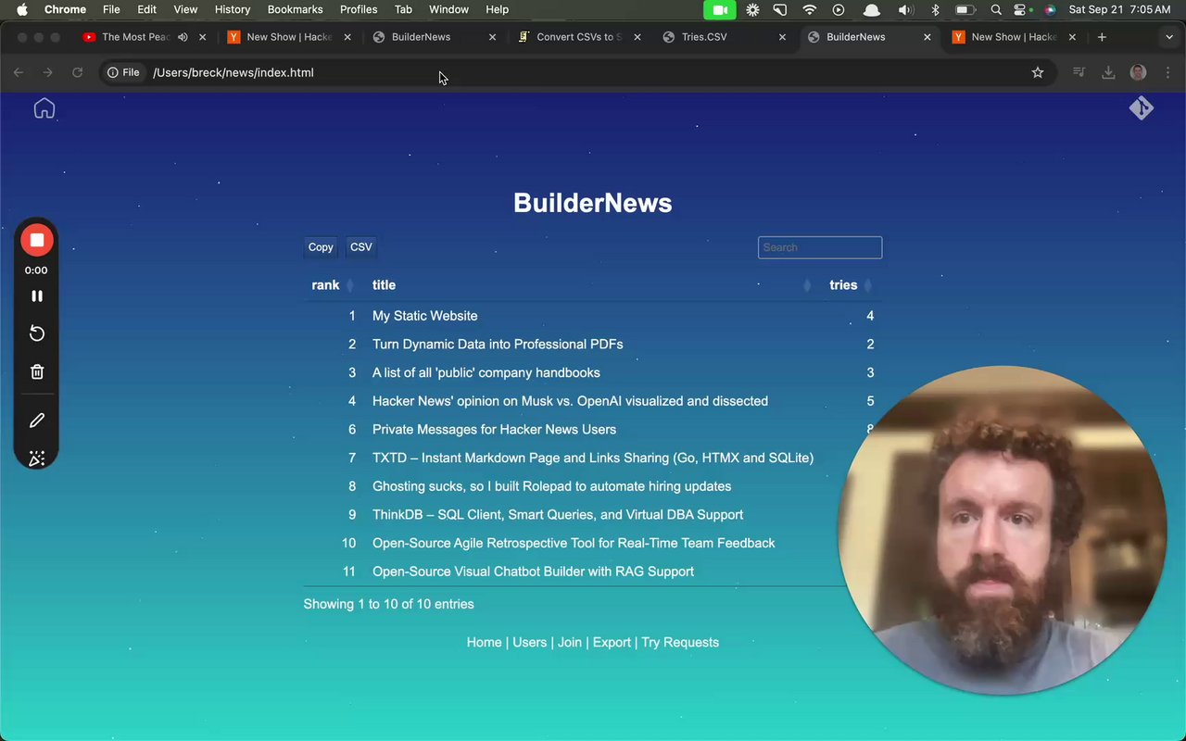Image resolution: width=1186 pixels, height=741 pixels.
Task: Open the Window menu in the menu bar
Action: 448,9
